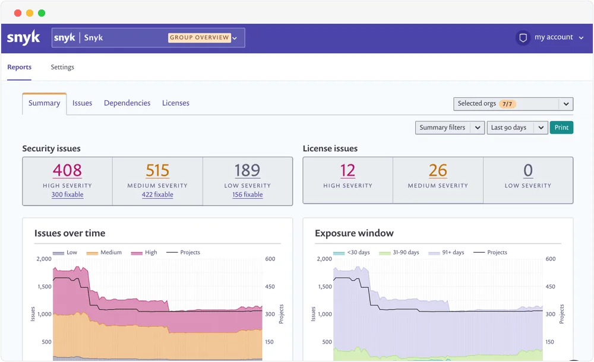The width and height of the screenshot is (594, 362).
Task: Click the 408 high severity issue count
Action: pos(67,170)
